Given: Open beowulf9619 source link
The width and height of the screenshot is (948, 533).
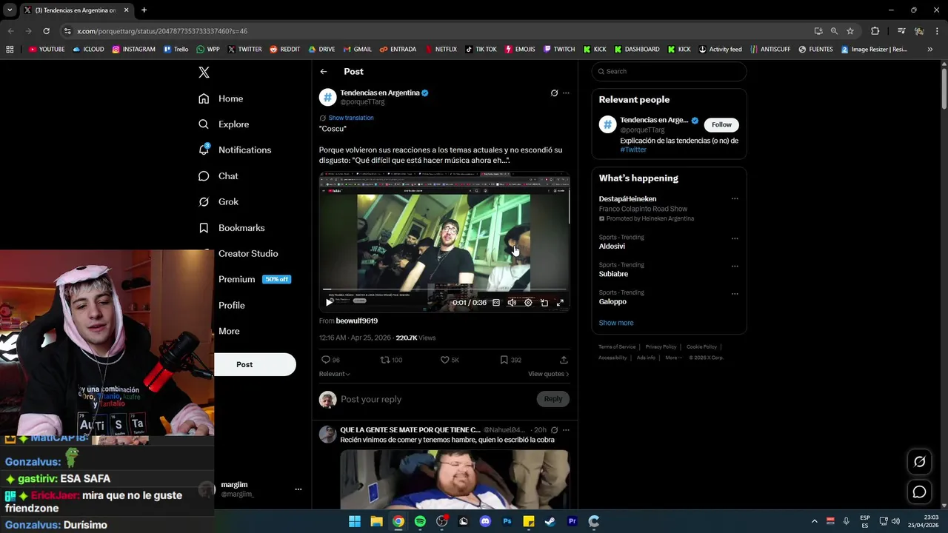Looking at the screenshot, I should tap(356, 321).
